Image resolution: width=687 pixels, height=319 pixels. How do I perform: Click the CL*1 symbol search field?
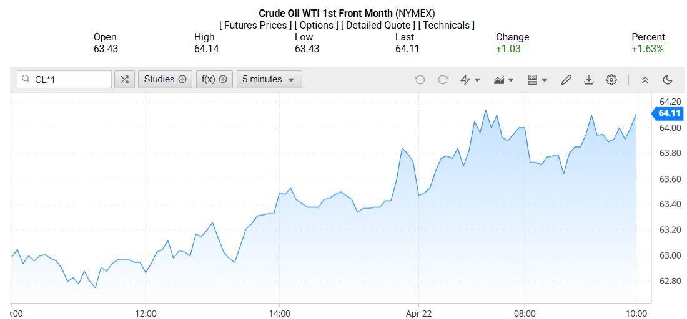pyautogui.click(x=69, y=80)
